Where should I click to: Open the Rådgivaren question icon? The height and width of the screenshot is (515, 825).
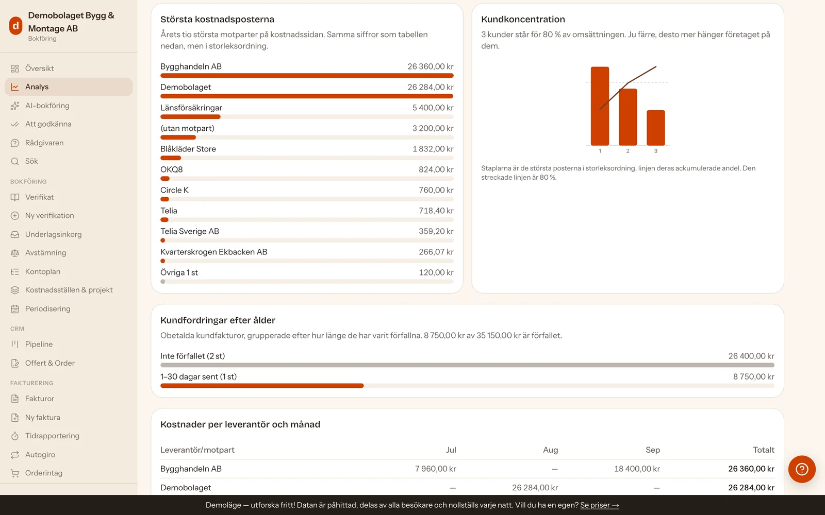click(15, 143)
